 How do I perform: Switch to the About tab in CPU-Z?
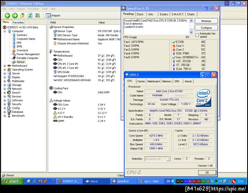(188, 81)
